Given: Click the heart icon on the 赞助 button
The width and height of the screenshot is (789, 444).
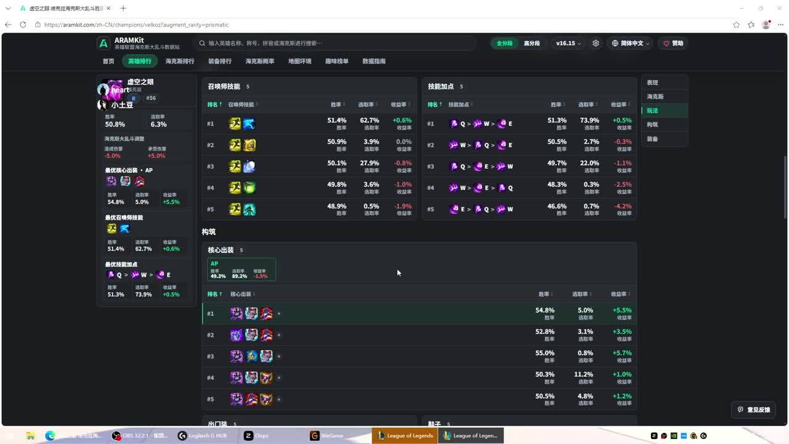Looking at the screenshot, I should pos(666,43).
